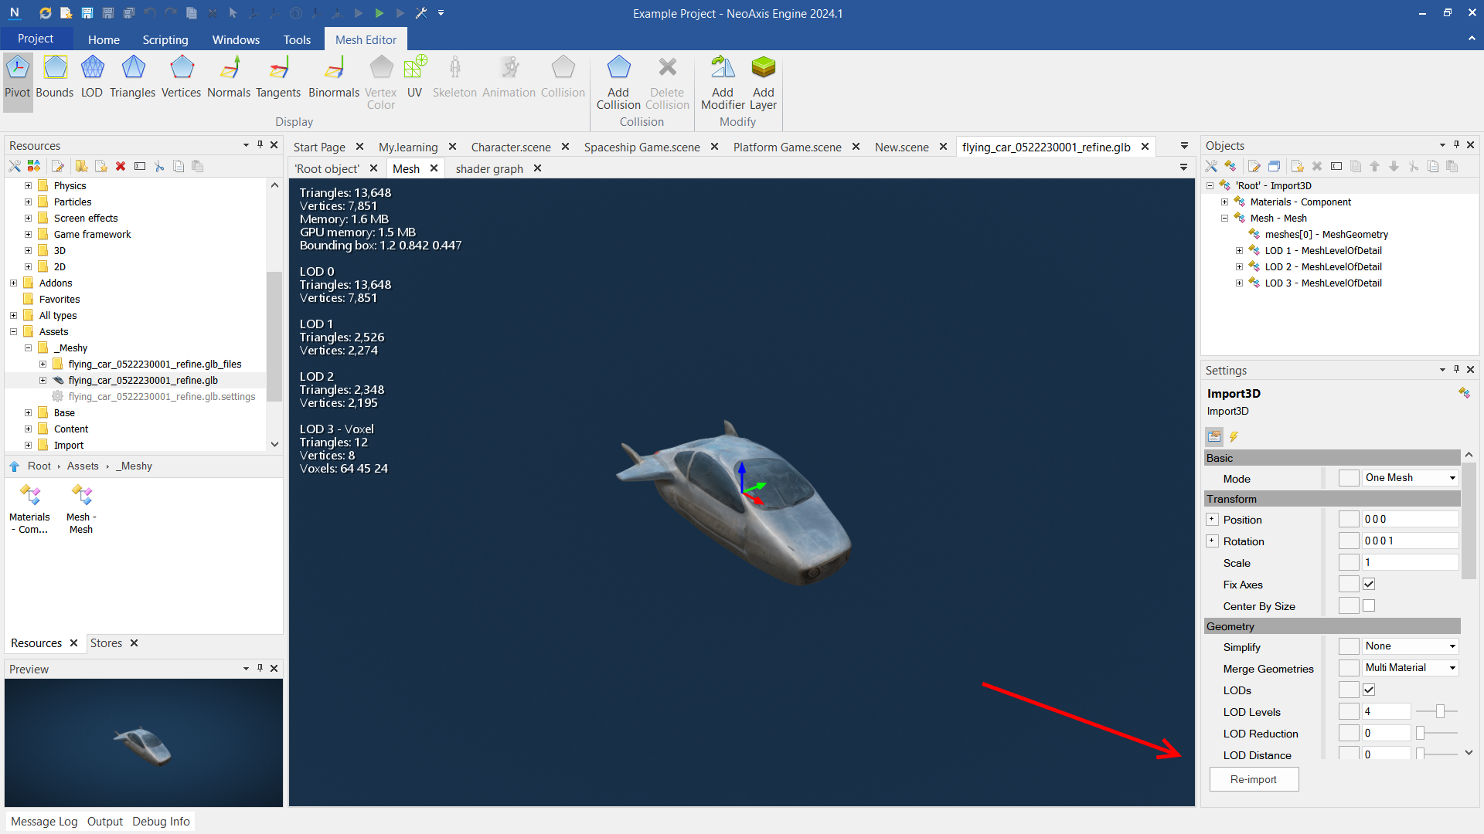Open the Scripting ribbon tab
This screenshot has height=834, width=1484.
165,39
